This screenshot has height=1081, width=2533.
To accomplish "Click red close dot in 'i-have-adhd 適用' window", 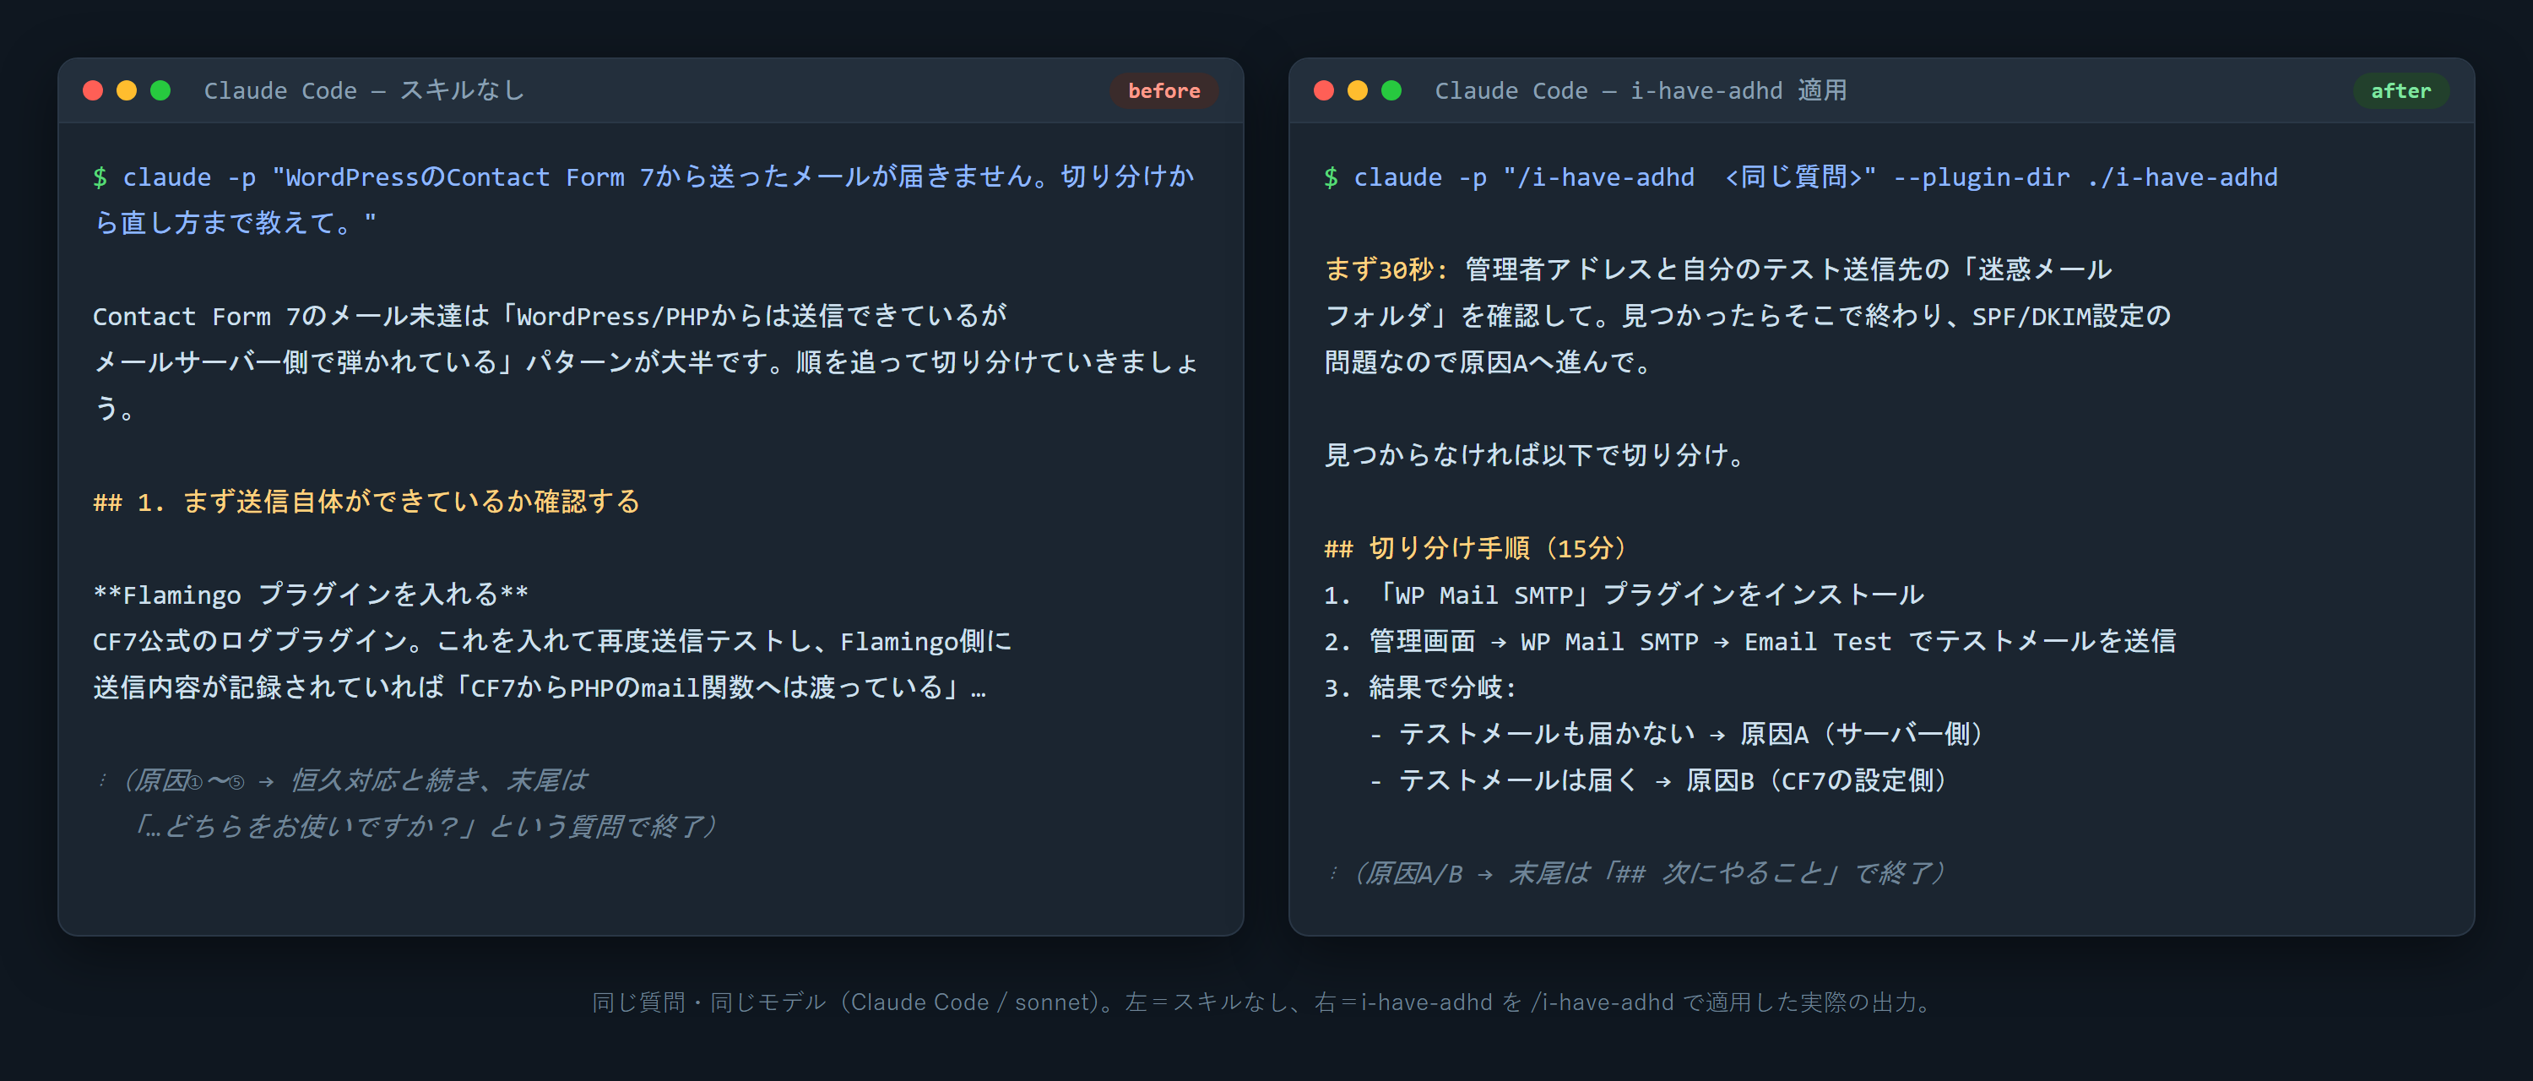I will click(1324, 90).
